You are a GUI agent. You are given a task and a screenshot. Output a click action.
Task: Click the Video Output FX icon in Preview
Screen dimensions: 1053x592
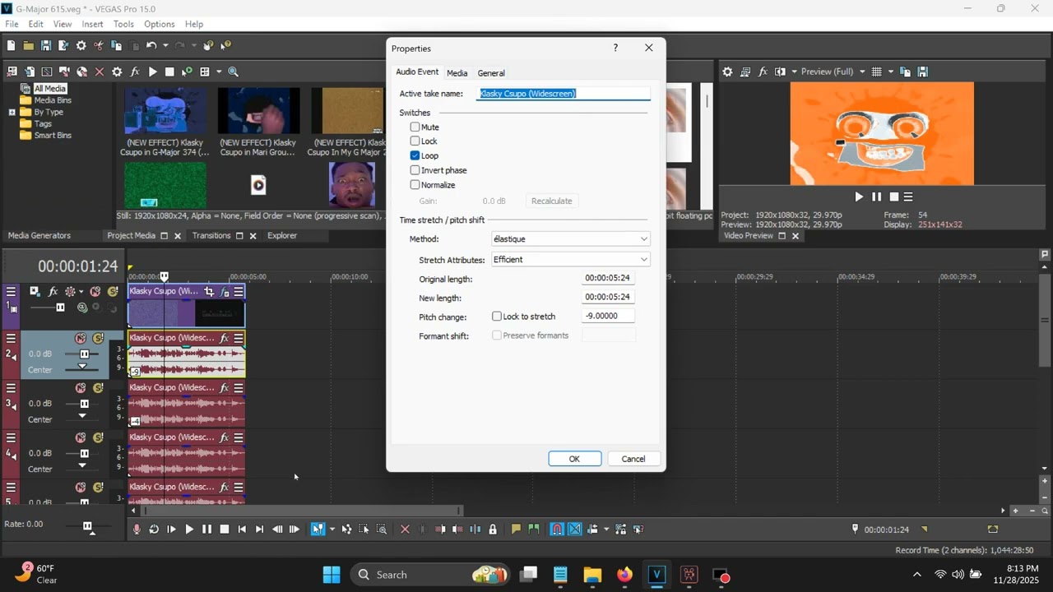coord(763,72)
